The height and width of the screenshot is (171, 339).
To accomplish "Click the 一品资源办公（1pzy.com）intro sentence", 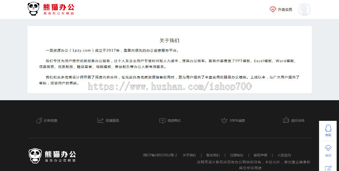I will tap(112, 50).
